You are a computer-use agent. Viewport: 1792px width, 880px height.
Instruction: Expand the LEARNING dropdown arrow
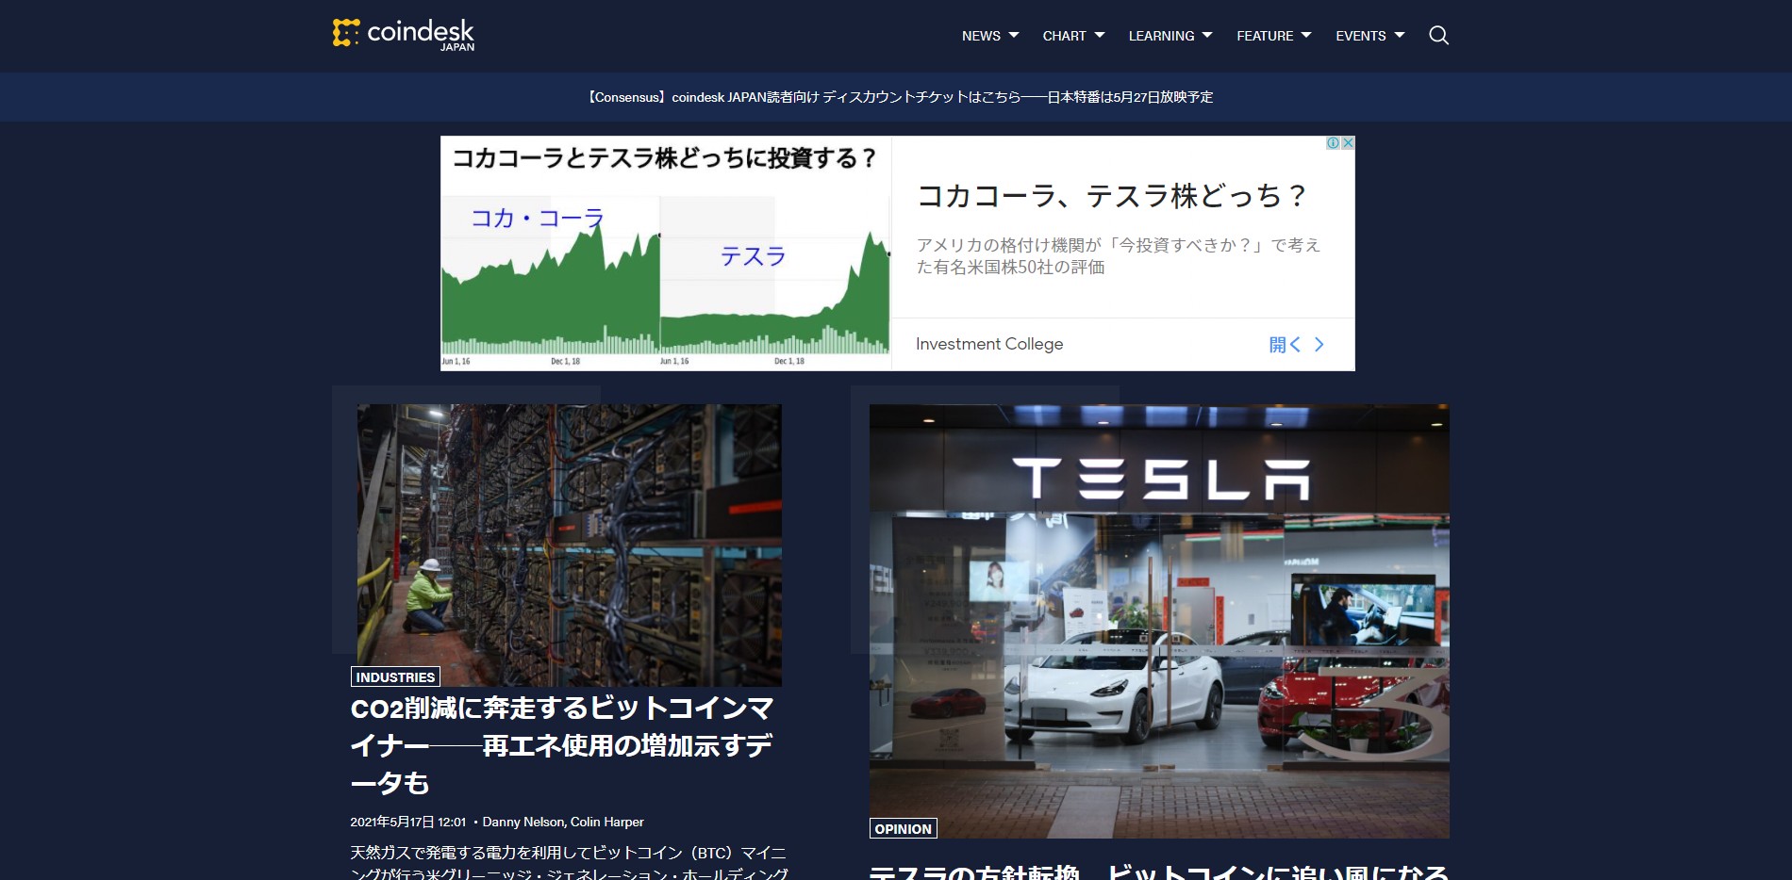coord(1207,36)
